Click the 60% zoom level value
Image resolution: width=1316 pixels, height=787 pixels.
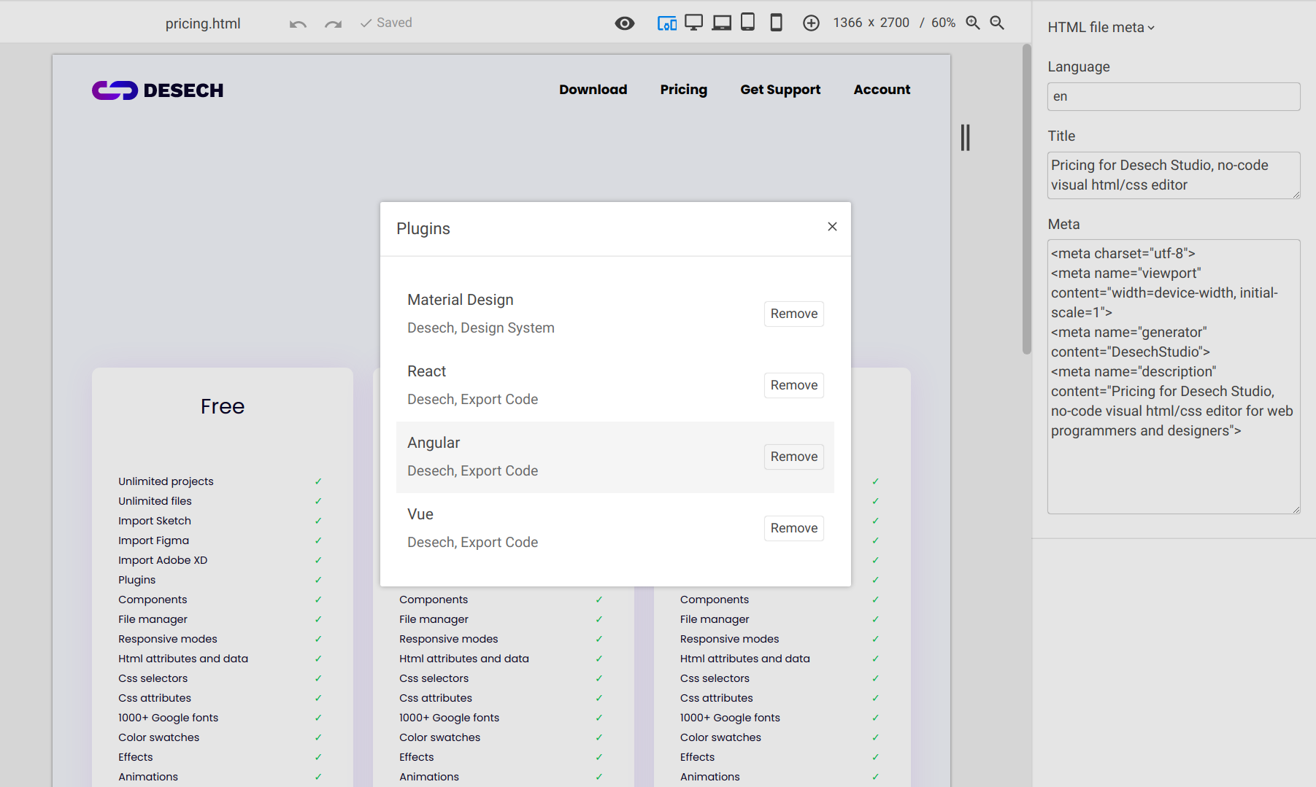[x=943, y=23]
